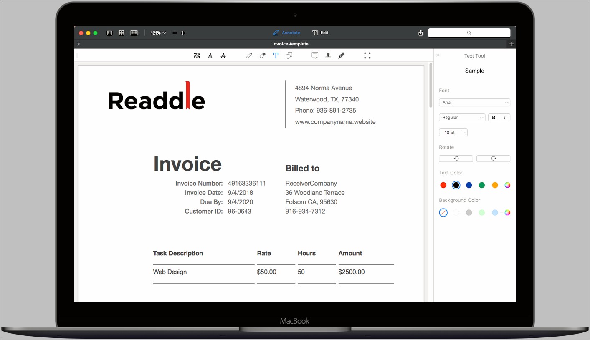
Task: Click the Phone: 936-891-2735 line
Action: (325, 111)
